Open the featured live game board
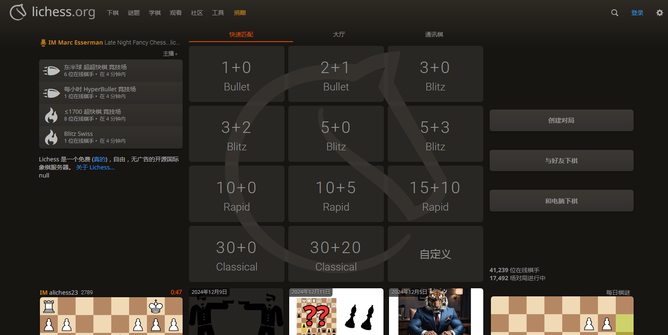The height and width of the screenshot is (335, 668). 111,316
